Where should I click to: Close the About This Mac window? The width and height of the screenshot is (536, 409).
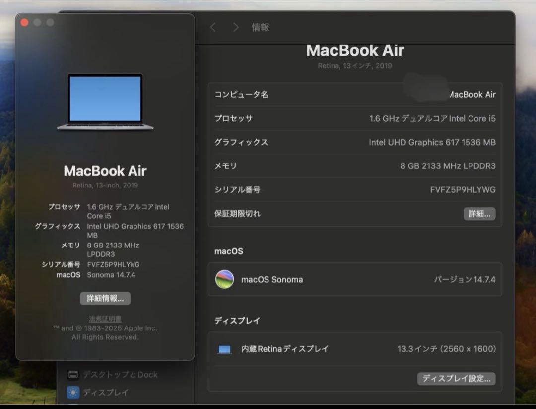(24, 22)
